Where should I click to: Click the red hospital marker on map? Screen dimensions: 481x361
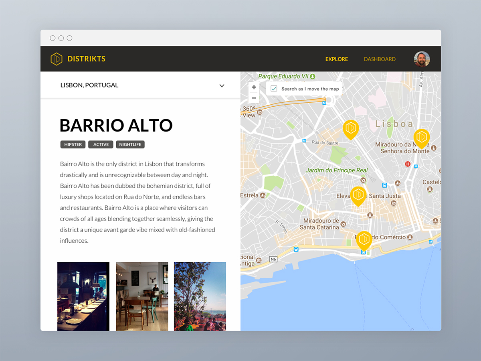point(408,164)
